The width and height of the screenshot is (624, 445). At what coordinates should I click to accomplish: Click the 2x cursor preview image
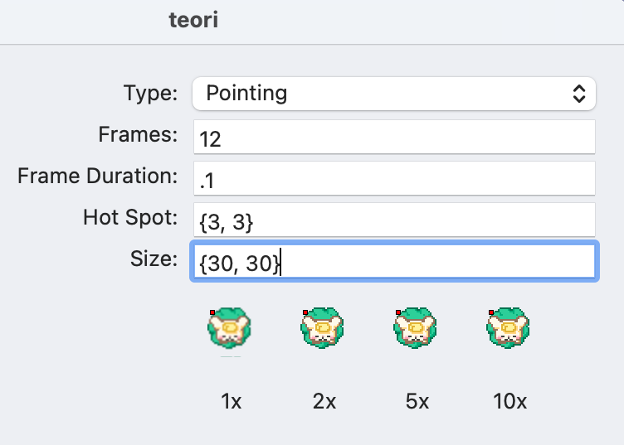[322, 328]
